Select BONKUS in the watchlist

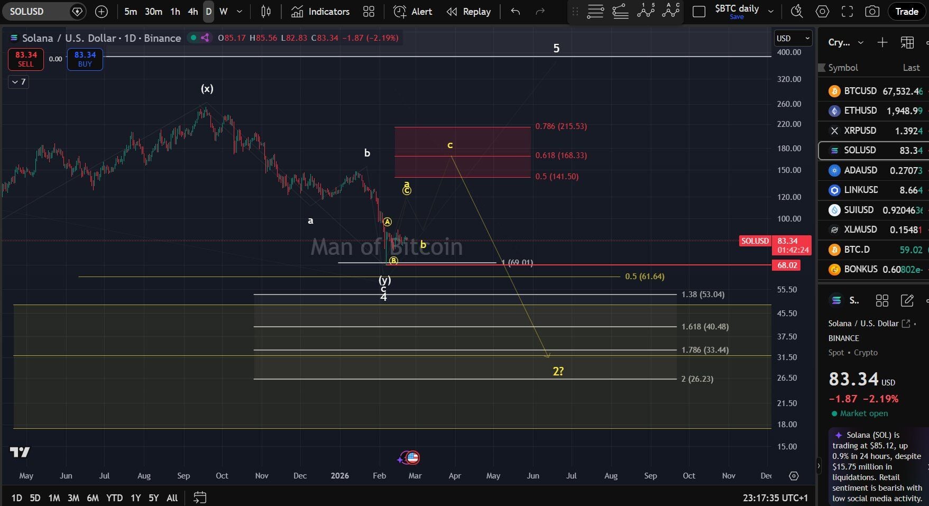pos(873,269)
